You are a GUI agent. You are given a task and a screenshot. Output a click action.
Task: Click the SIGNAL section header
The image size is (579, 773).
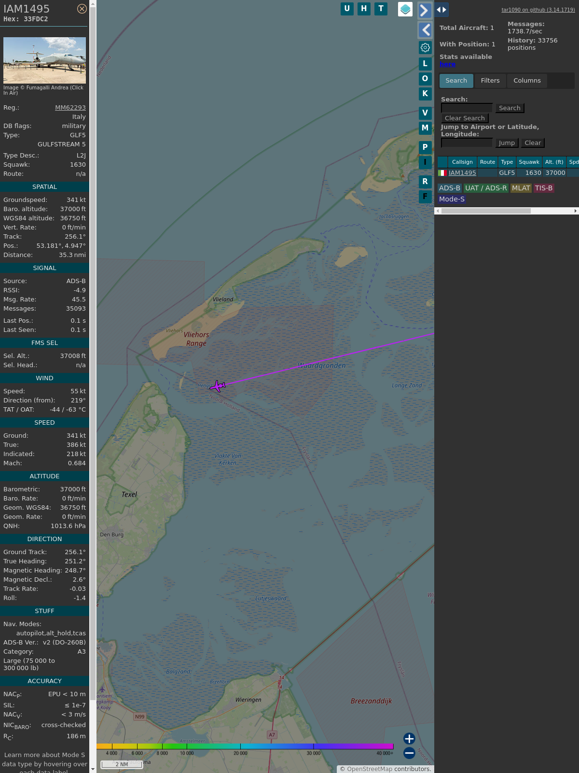click(44, 268)
